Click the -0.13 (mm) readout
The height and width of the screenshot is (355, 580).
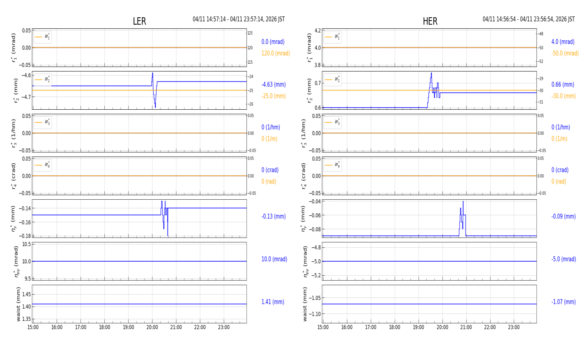click(x=274, y=217)
